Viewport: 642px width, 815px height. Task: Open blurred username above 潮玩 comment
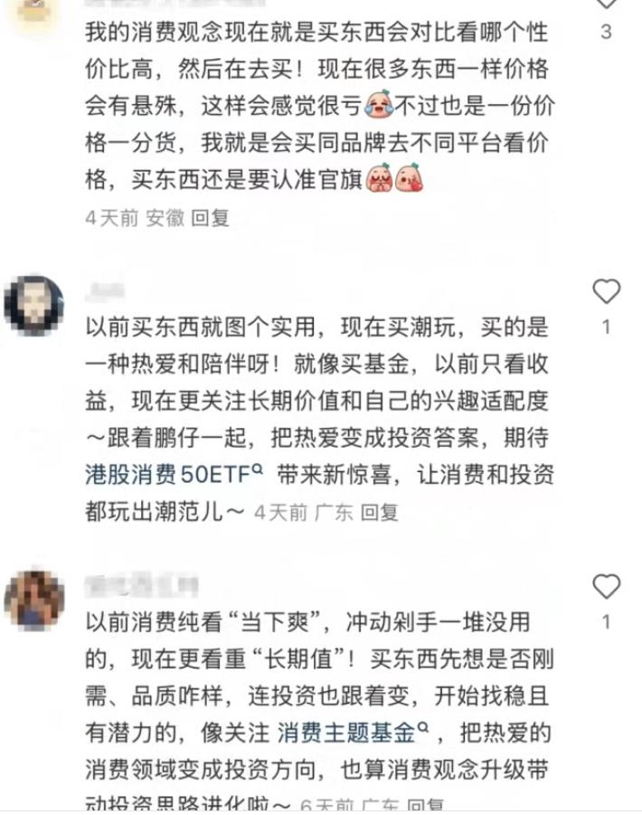[105, 291]
